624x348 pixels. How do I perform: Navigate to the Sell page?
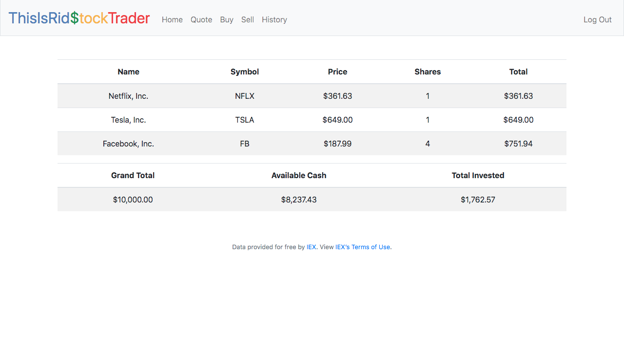click(x=248, y=19)
